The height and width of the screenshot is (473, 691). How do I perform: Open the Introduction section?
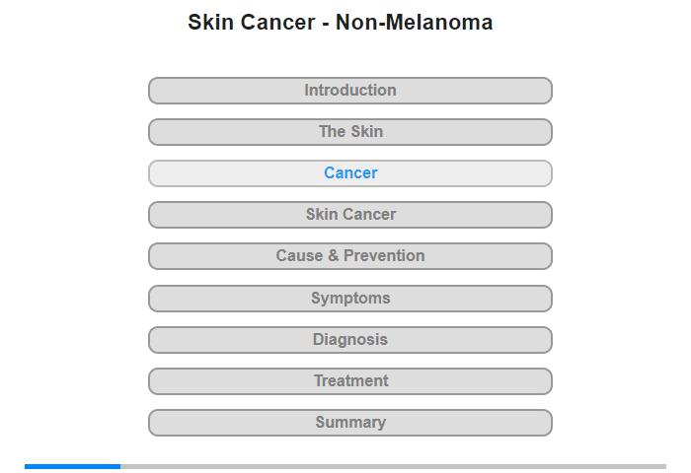coord(350,91)
